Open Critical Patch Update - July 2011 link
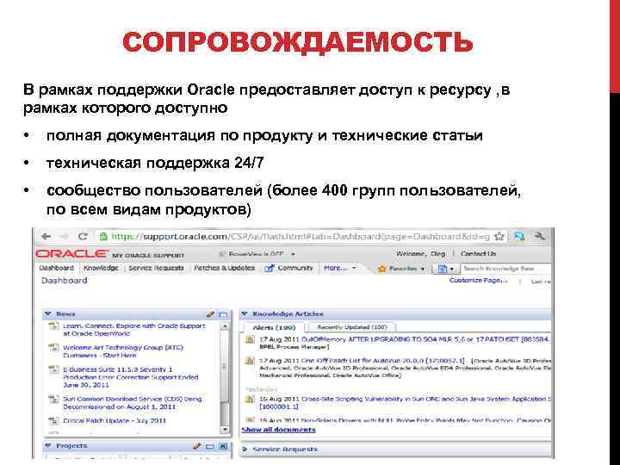620x465 pixels. tap(115, 421)
